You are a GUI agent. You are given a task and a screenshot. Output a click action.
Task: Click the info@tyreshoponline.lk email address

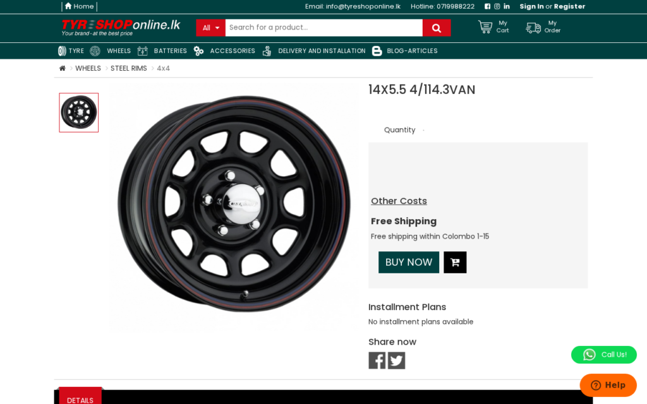pyautogui.click(x=363, y=6)
